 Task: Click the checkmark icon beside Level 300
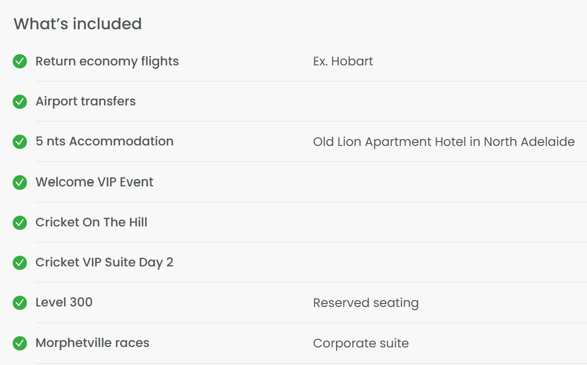20,303
